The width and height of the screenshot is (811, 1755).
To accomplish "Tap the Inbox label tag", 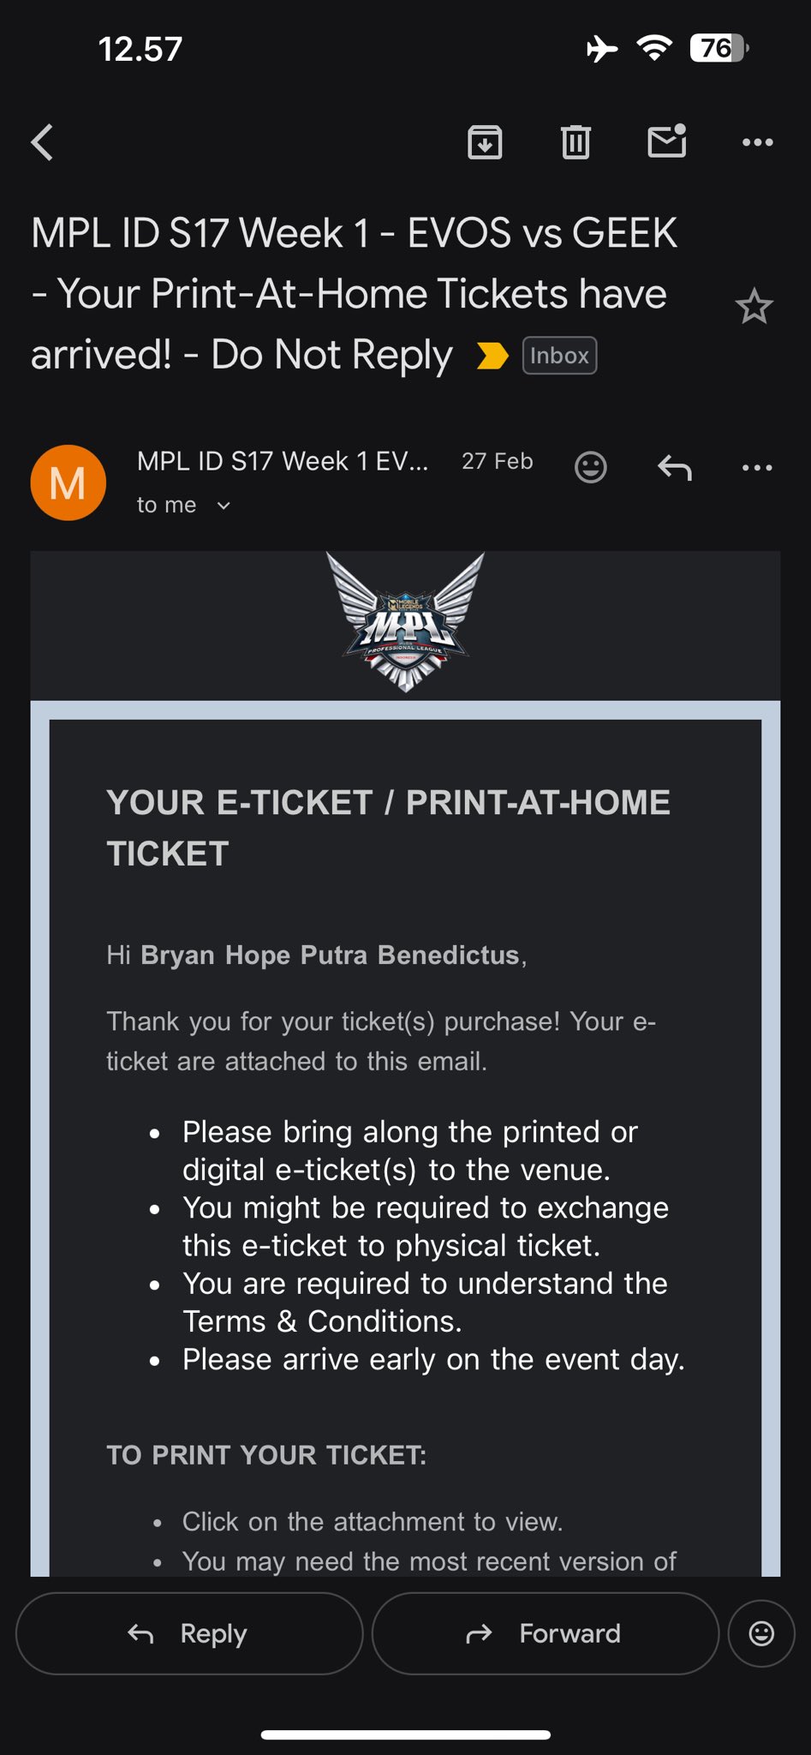I will [559, 356].
